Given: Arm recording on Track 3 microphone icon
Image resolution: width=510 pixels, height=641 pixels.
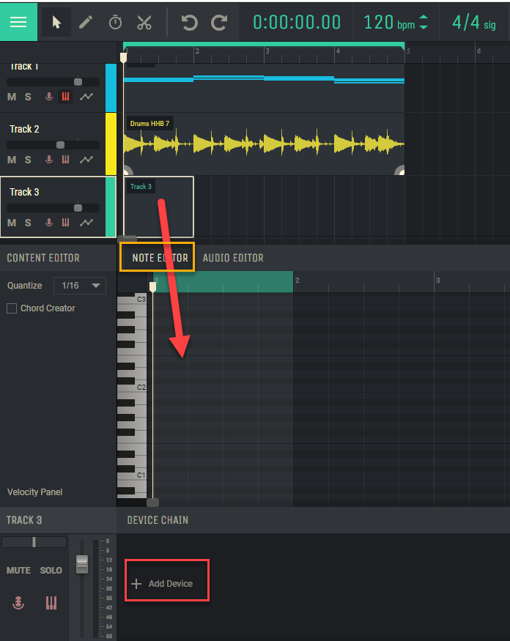Looking at the screenshot, I should (x=48, y=223).
